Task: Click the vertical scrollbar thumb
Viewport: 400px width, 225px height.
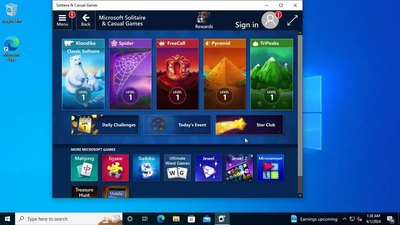Action: tap(300, 105)
